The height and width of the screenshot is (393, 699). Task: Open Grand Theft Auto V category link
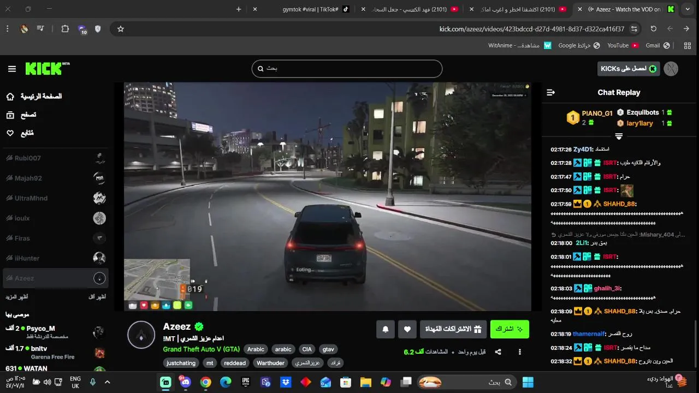point(201,349)
